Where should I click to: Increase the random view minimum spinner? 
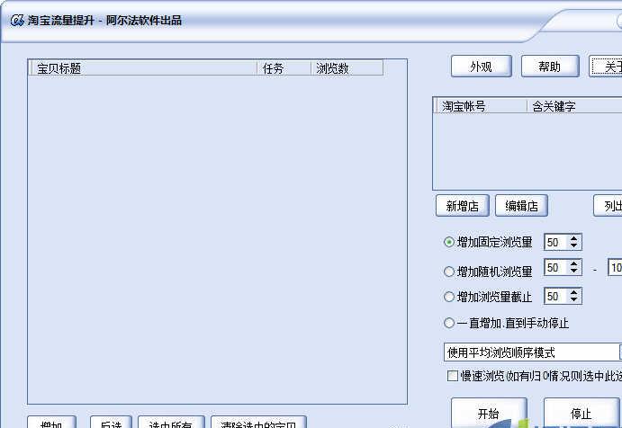(x=574, y=263)
